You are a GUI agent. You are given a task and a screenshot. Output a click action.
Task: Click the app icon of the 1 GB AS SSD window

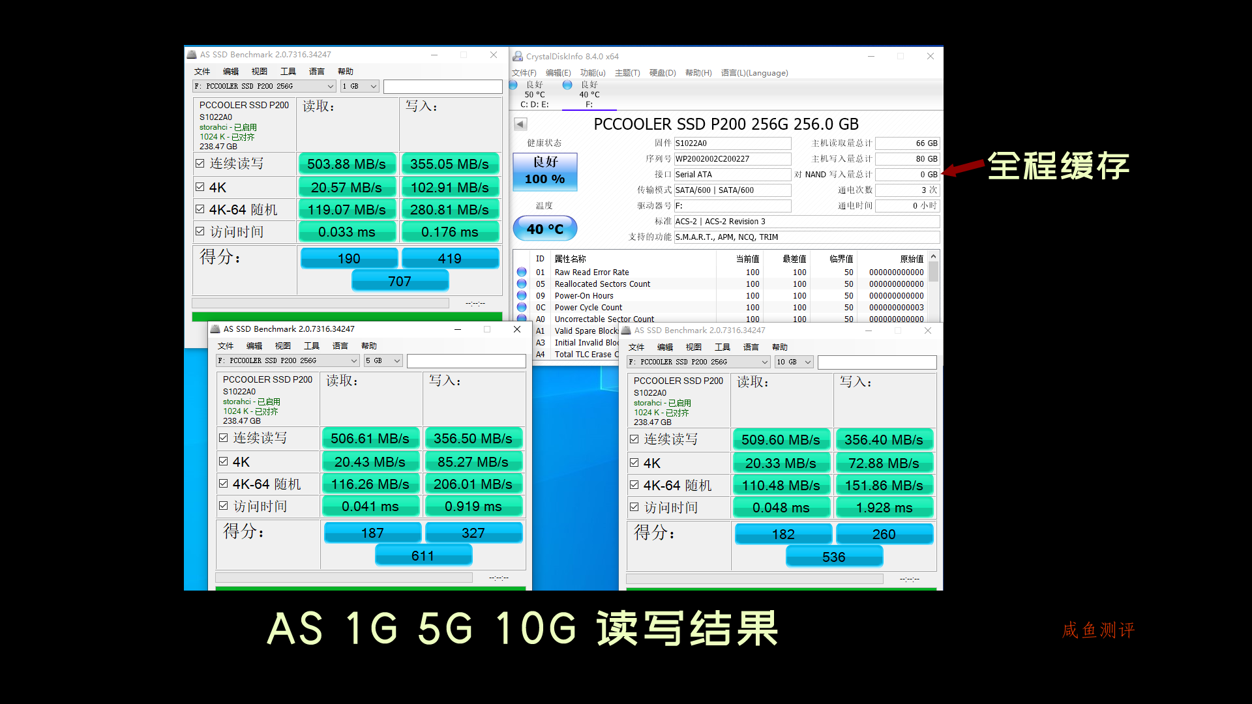pyautogui.click(x=192, y=55)
